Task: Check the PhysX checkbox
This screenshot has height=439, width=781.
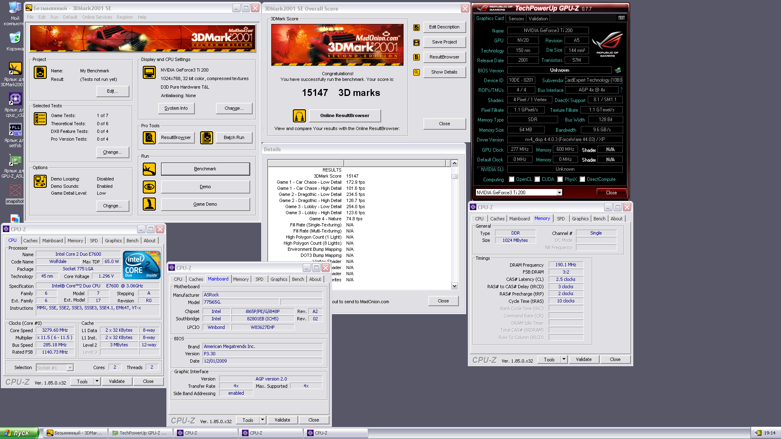Action: click(560, 179)
